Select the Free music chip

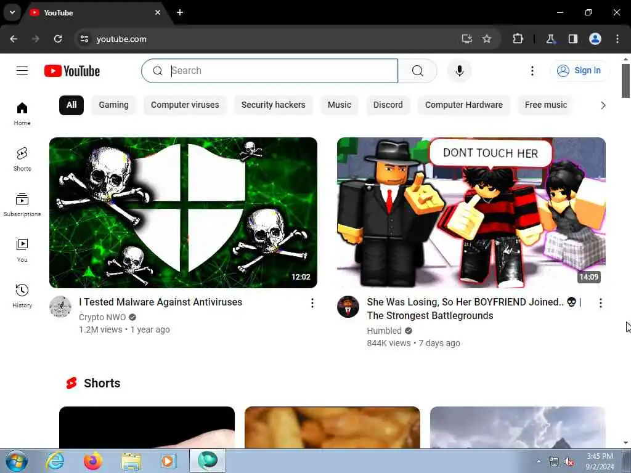point(546,105)
